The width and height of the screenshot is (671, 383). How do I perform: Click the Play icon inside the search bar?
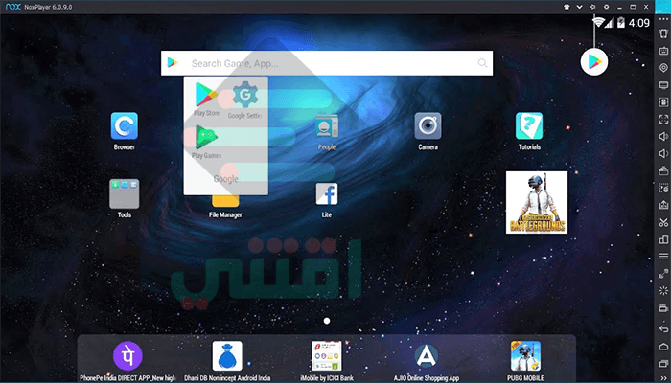coord(172,63)
